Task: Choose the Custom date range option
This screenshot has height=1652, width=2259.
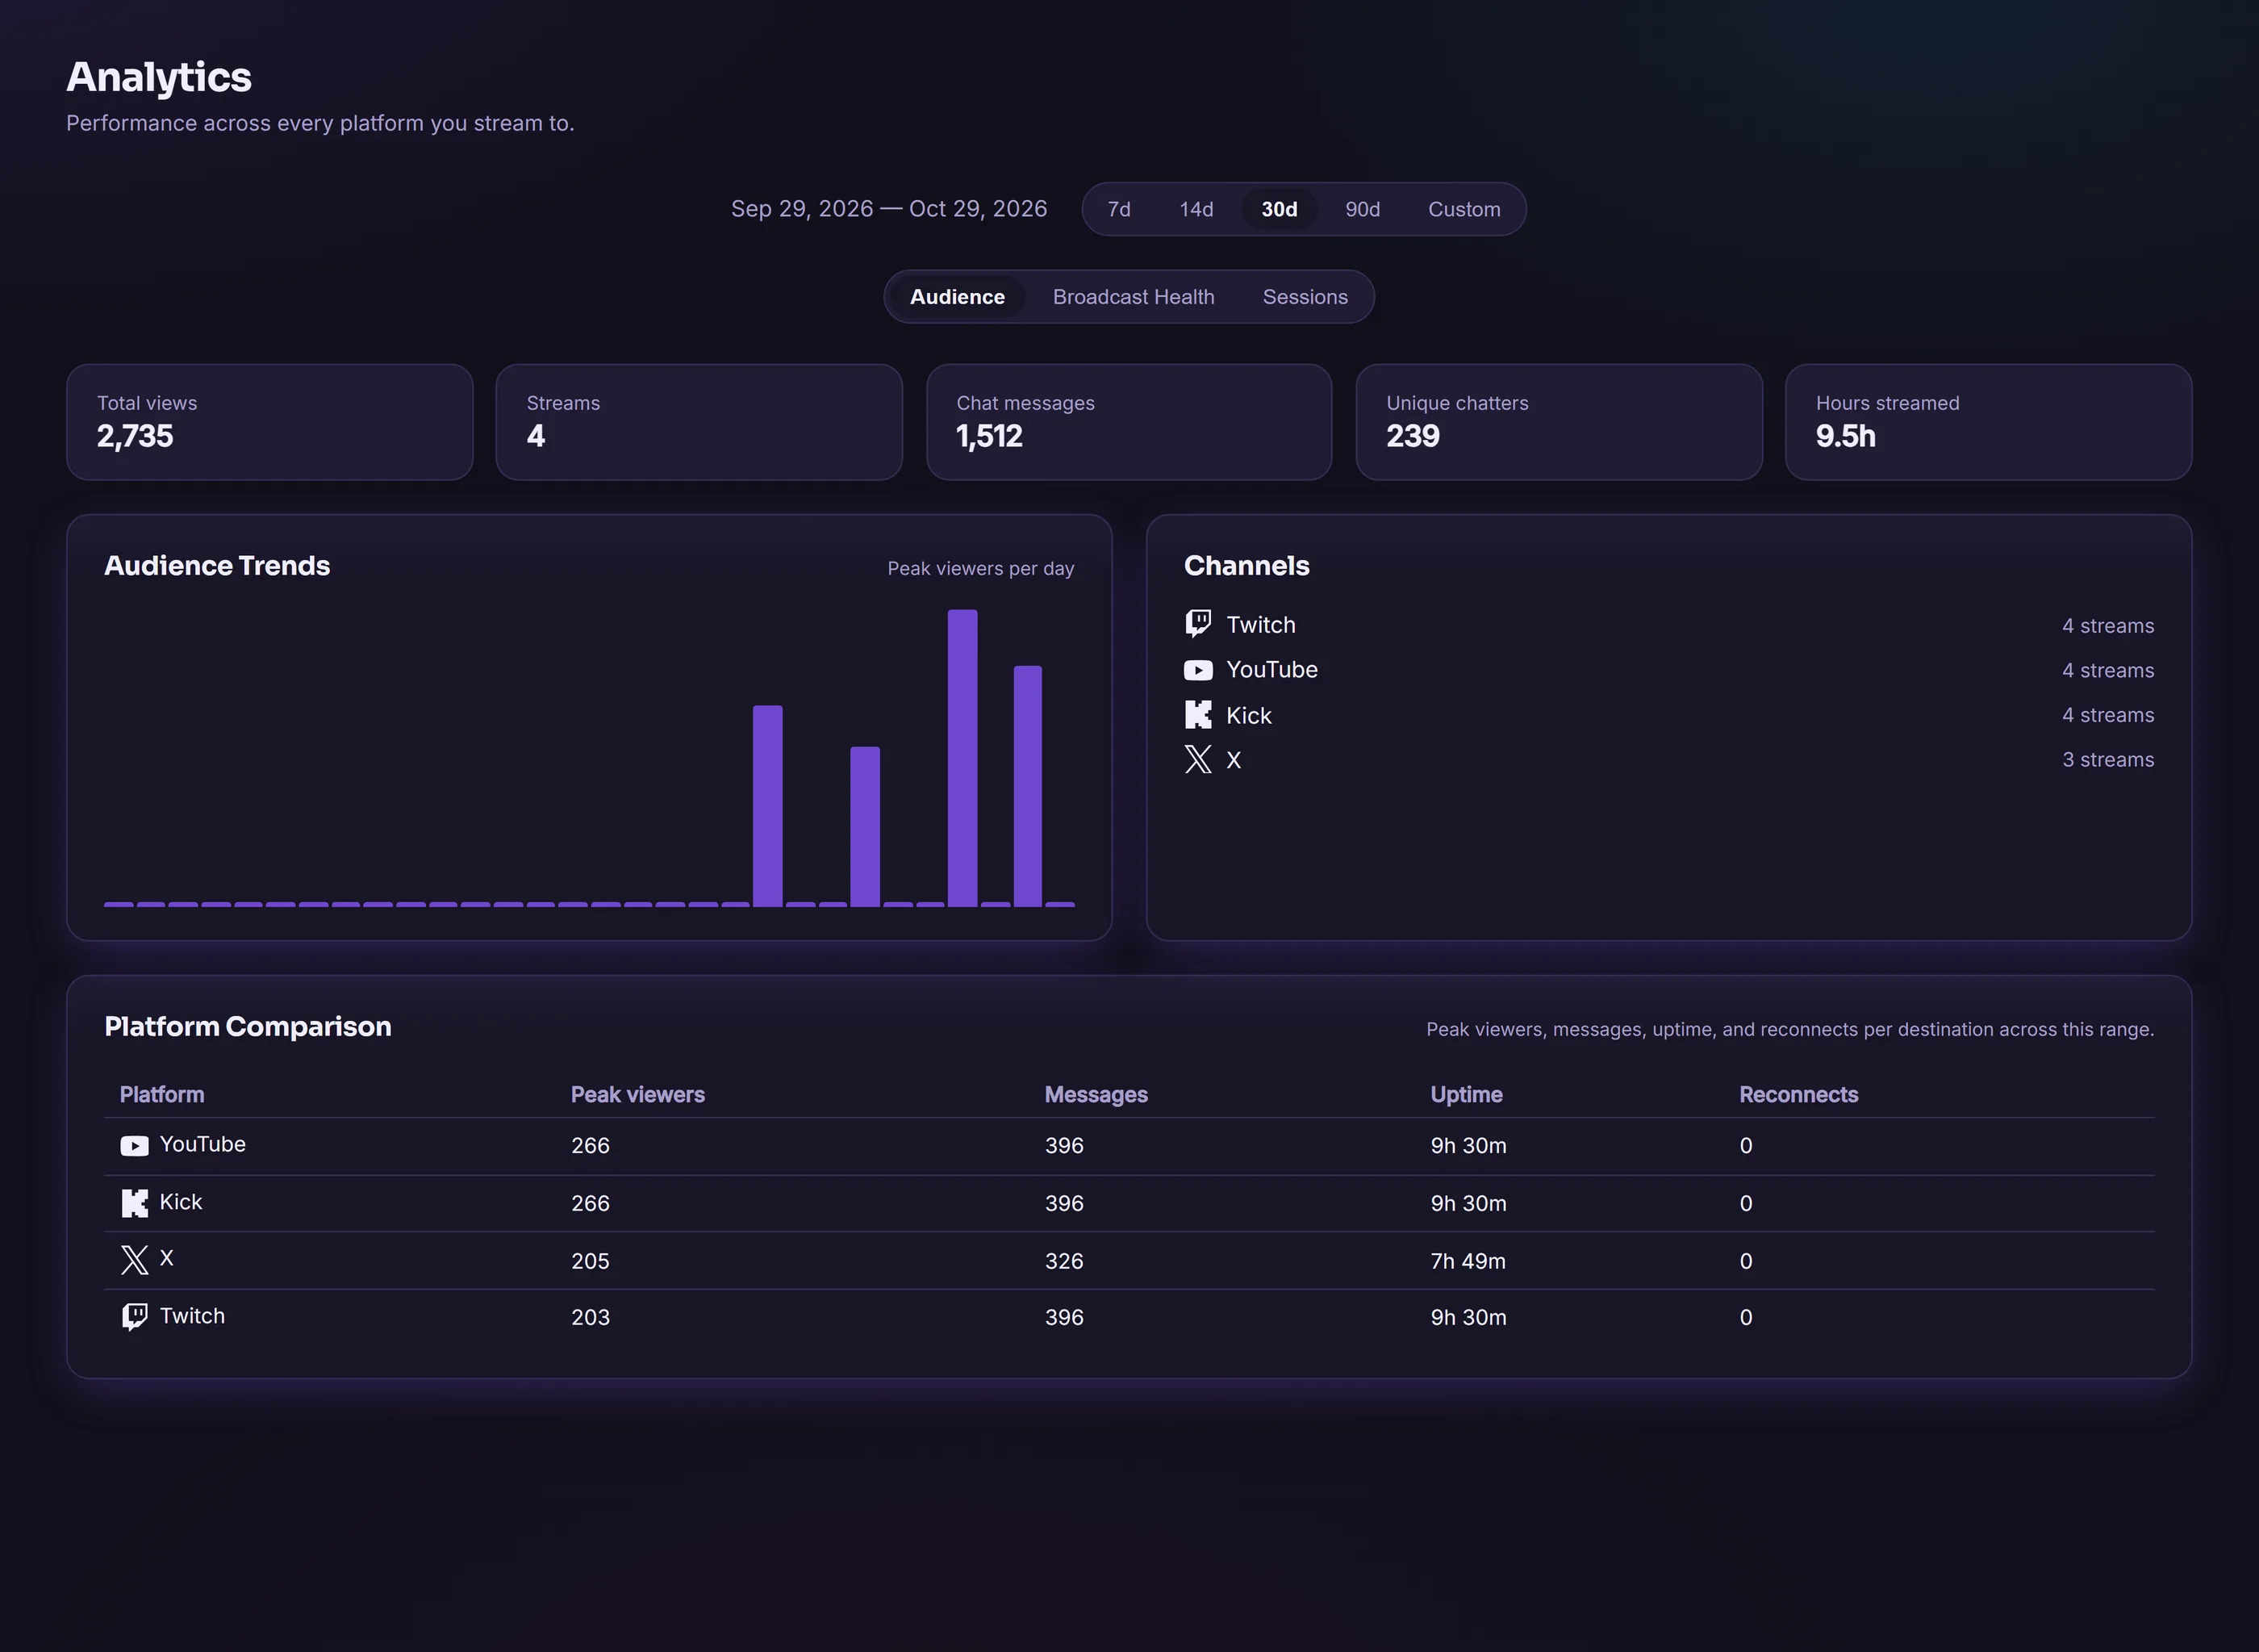Action: coord(1464,209)
